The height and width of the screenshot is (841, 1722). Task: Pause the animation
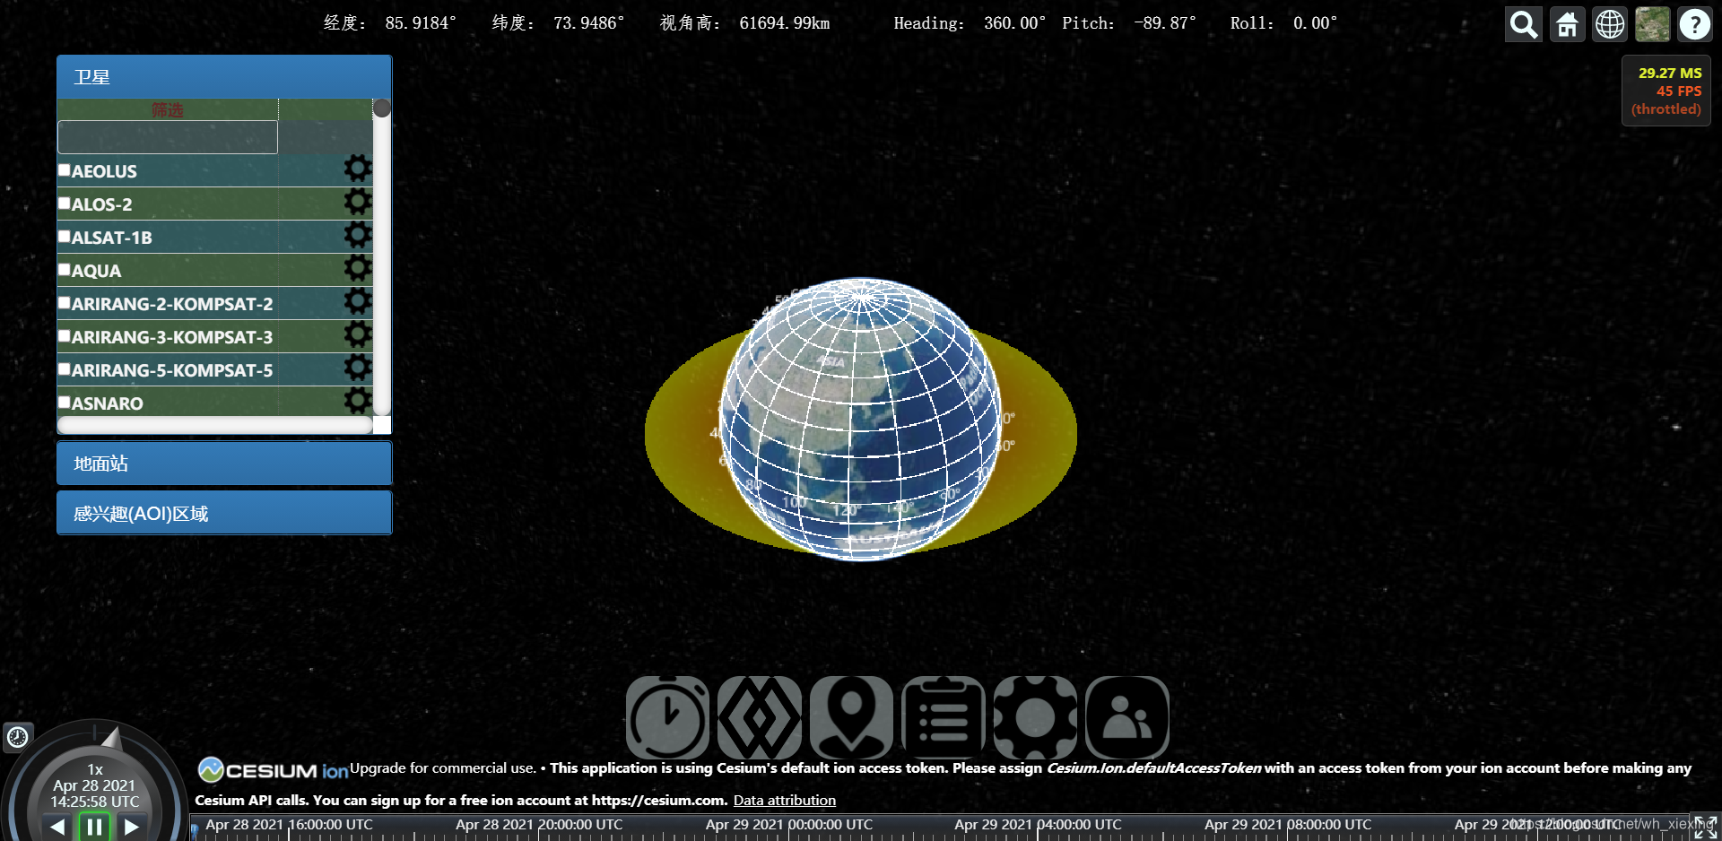tap(94, 827)
